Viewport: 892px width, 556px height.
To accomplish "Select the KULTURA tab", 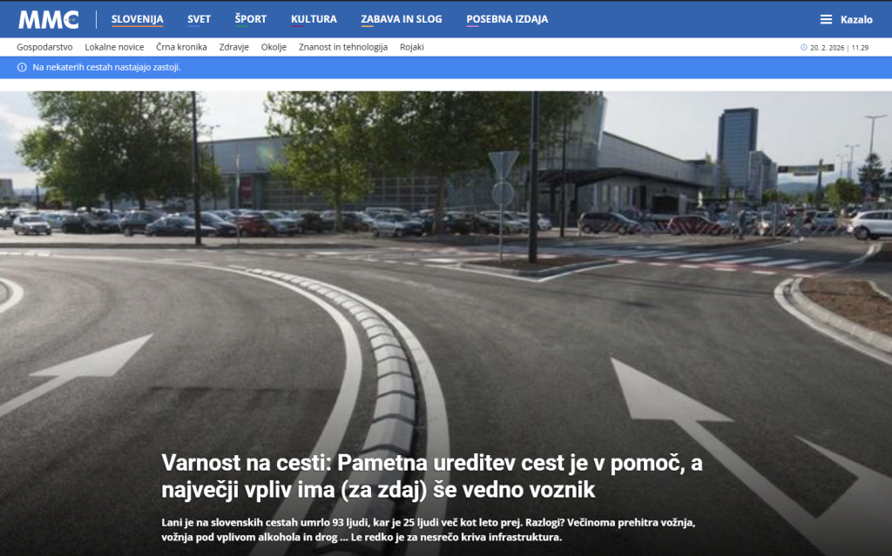I will (x=314, y=17).
